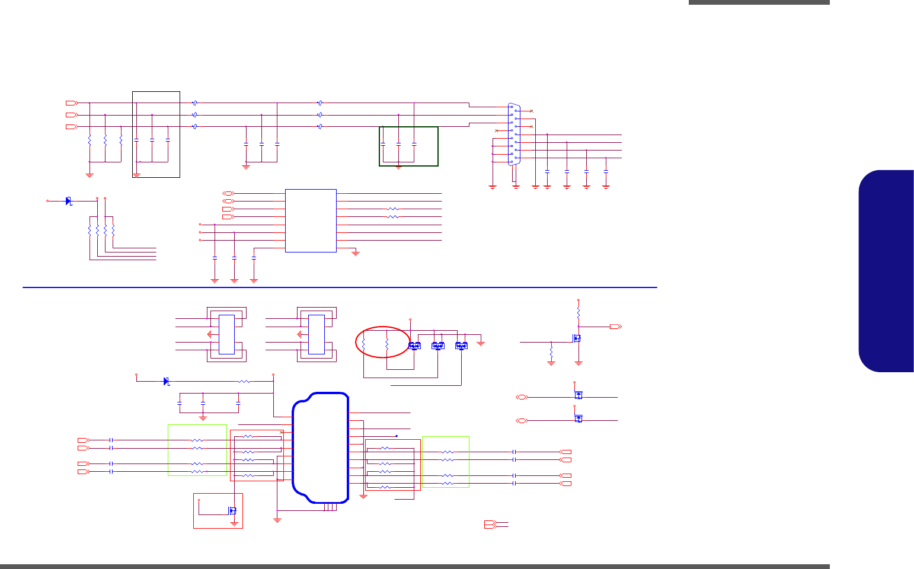Select the bidirectional port feeding the upper pass-transistor
The width and height of the screenshot is (914, 569).
[522, 397]
